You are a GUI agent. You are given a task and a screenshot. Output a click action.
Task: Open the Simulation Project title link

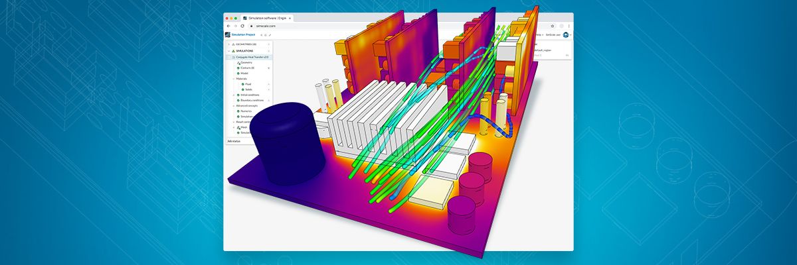pos(243,34)
